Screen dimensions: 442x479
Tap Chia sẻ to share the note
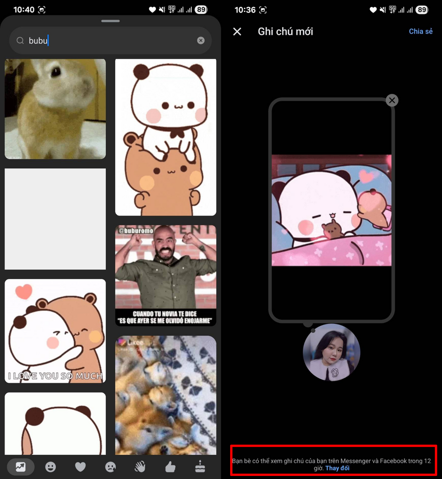click(421, 31)
